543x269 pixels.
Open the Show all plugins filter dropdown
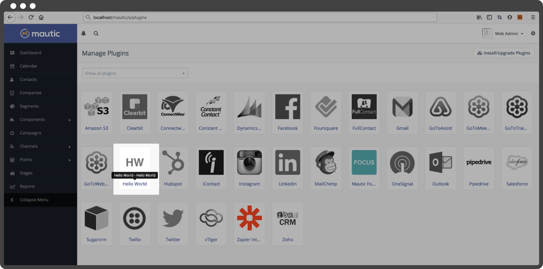pos(135,73)
